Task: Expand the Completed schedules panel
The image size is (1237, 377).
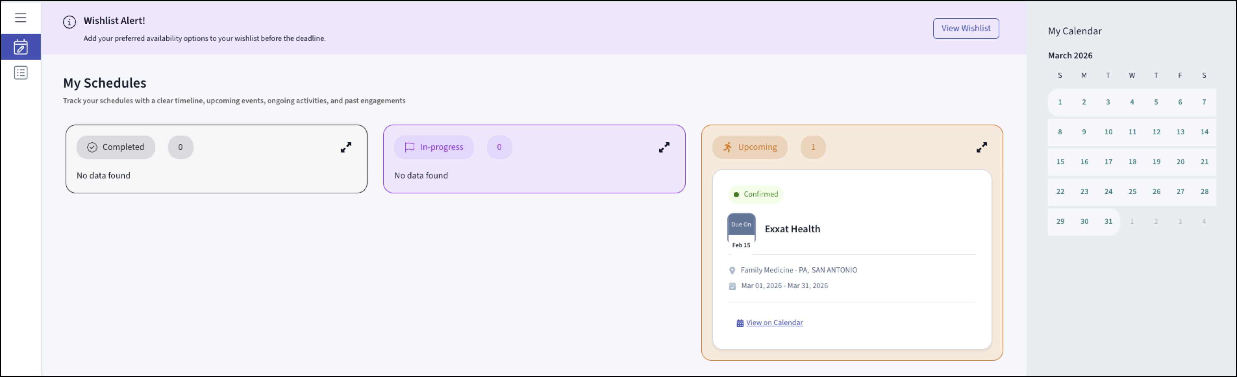Action: pyautogui.click(x=346, y=147)
